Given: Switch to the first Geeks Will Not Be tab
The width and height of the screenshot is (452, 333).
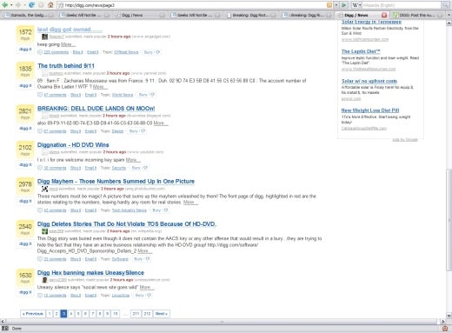Looking at the screenshot, I should click(x=83, y=15).
